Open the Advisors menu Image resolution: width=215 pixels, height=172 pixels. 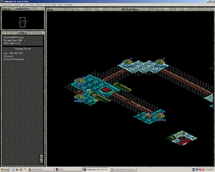(x=40, y=5)
